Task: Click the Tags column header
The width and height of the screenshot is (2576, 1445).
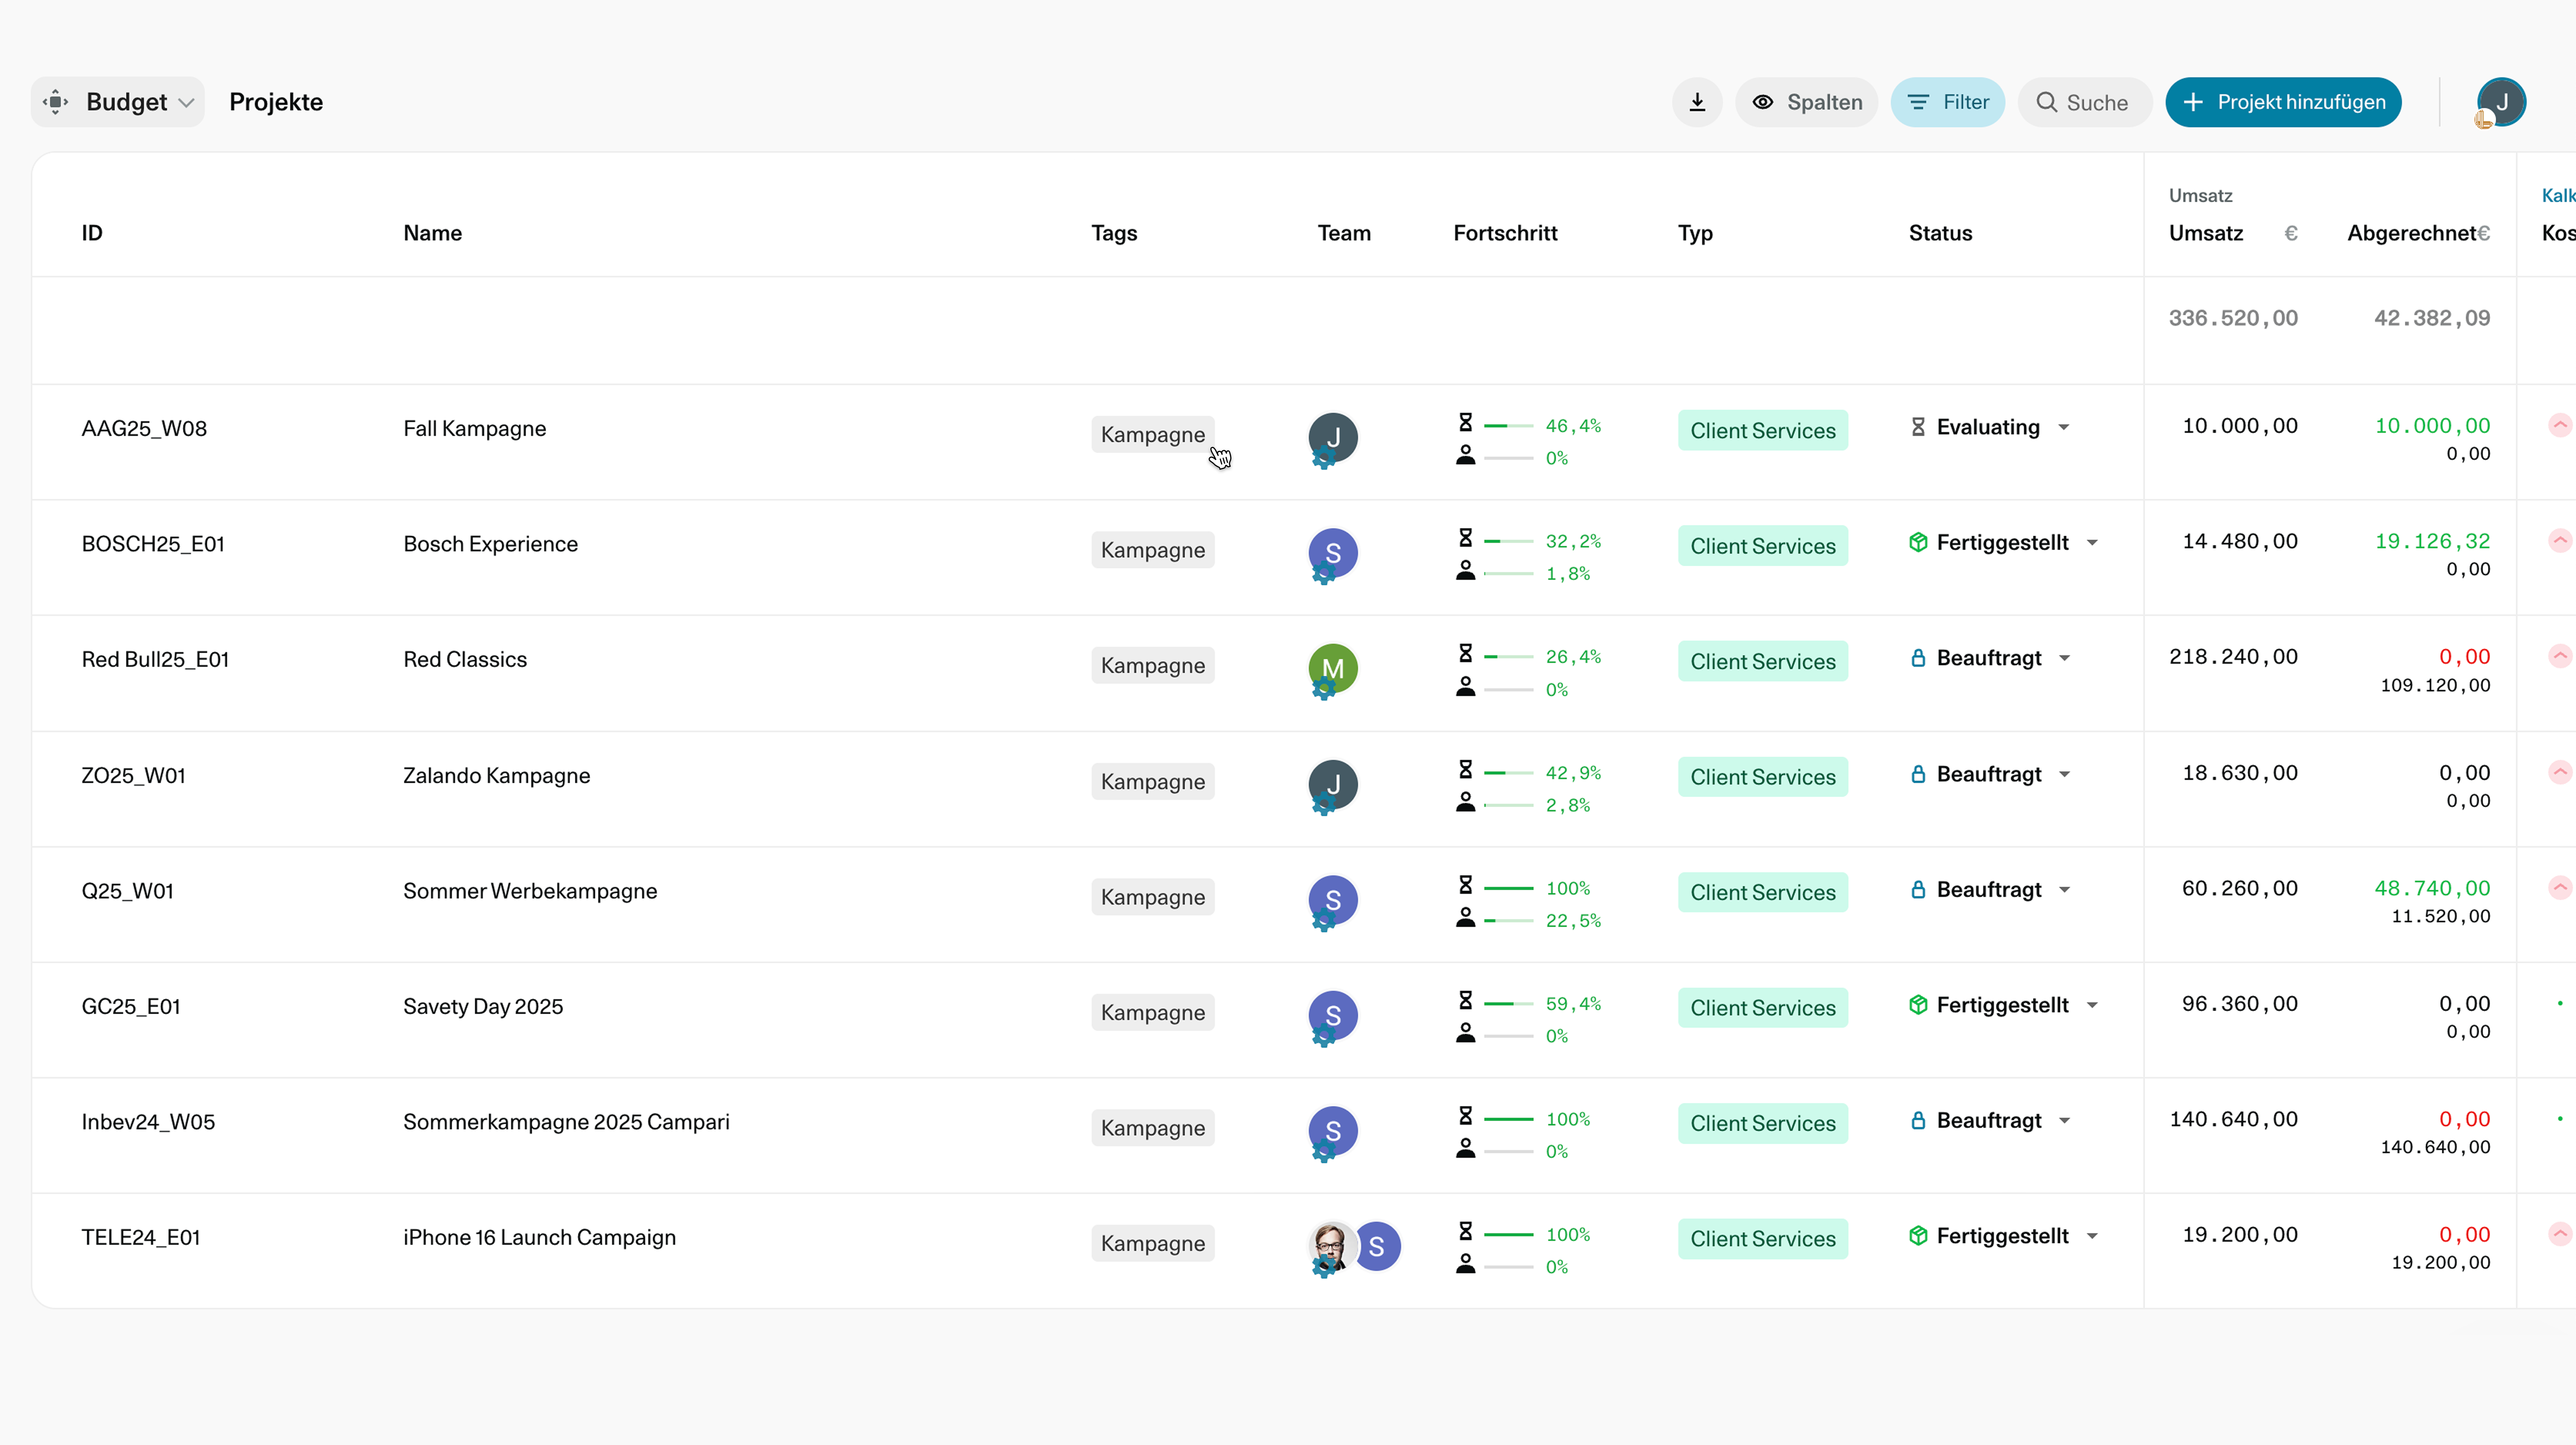Action: click(x=1114, y=233)
